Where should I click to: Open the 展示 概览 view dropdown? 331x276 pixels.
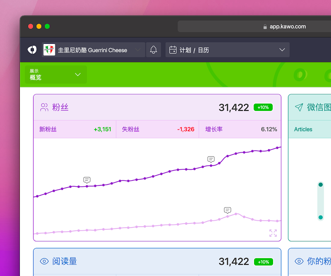tap(56, 74)
